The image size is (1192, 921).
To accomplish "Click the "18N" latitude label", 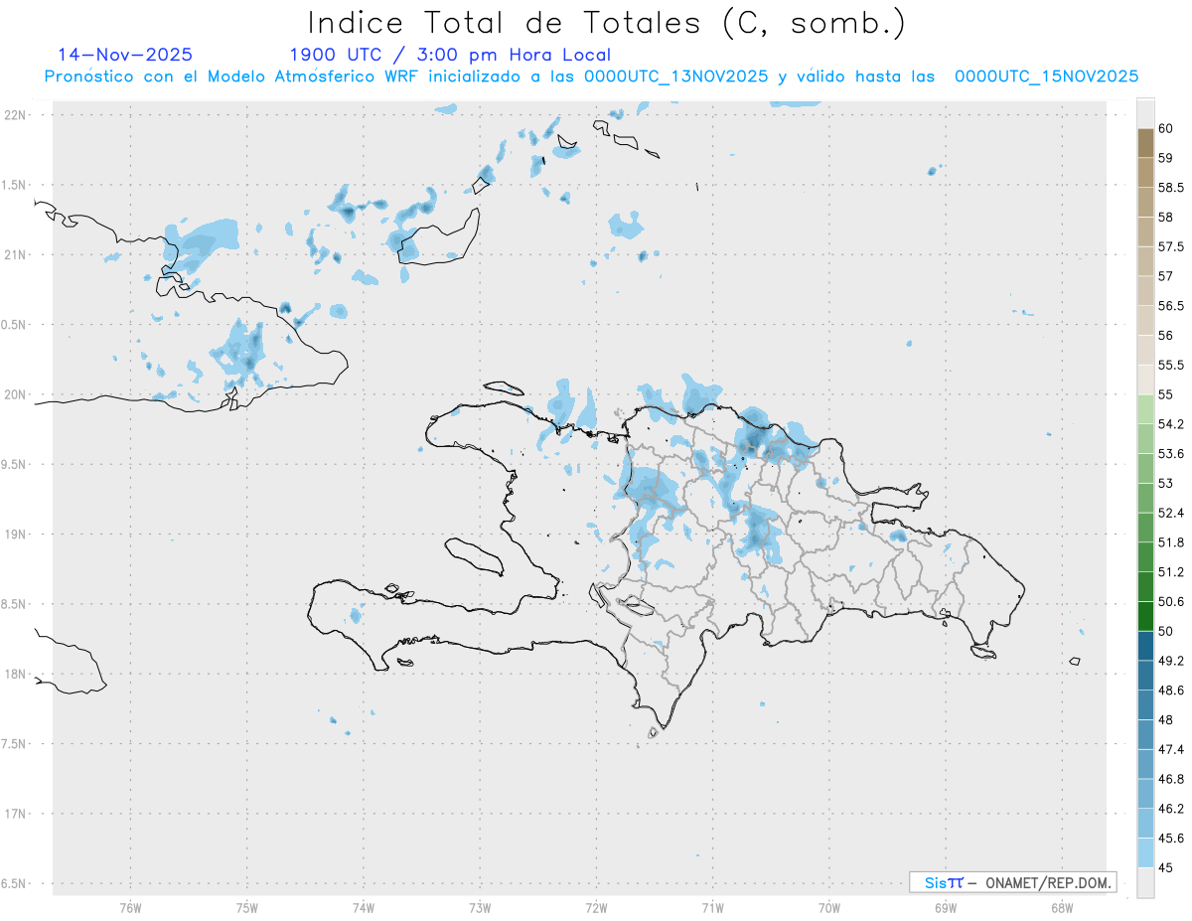I will (15, 674).
